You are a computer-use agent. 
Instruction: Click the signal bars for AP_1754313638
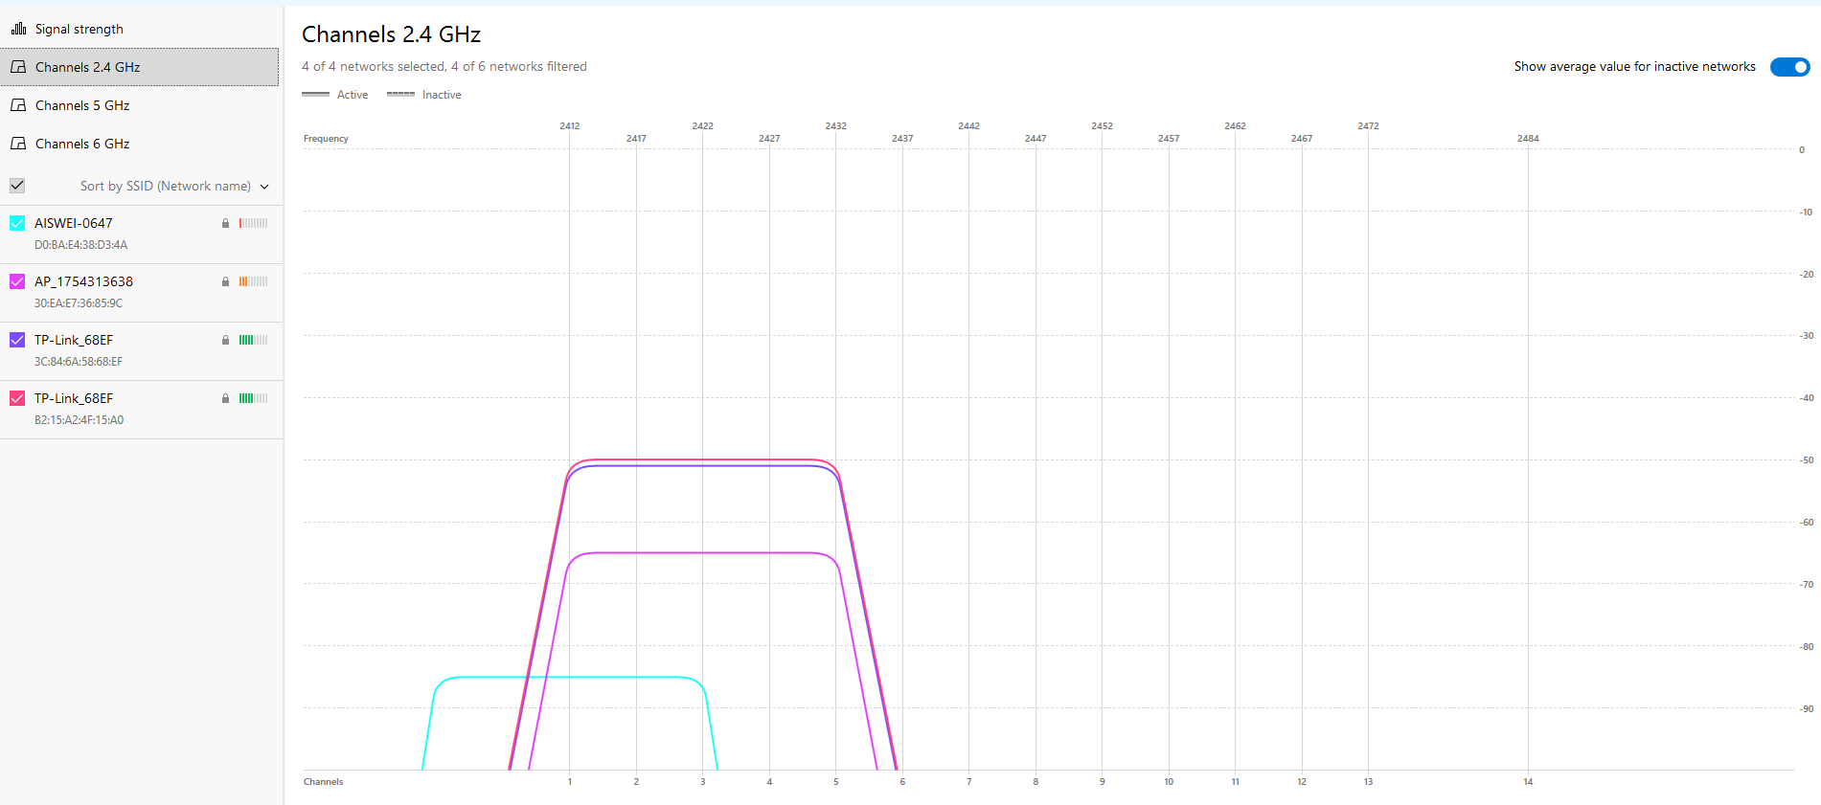(x=253, y=281)
